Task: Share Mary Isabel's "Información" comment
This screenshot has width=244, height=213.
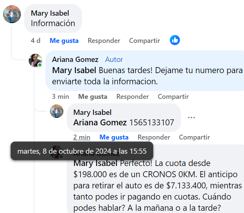Action: tap(145, 41)
